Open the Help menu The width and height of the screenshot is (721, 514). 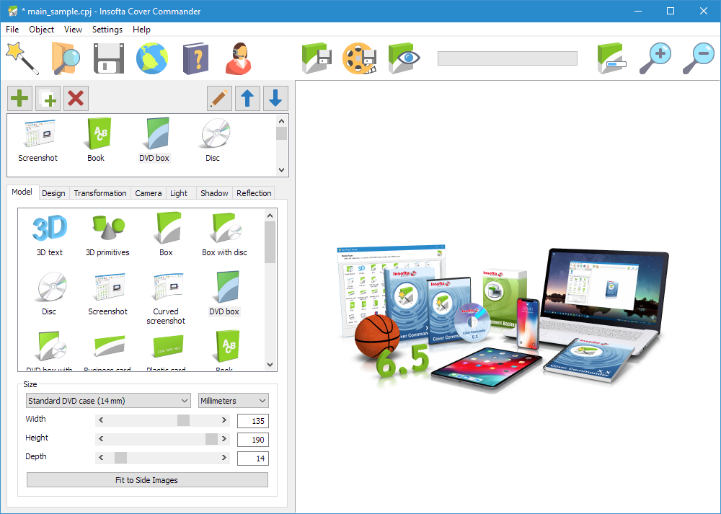(x=141, y=30)
